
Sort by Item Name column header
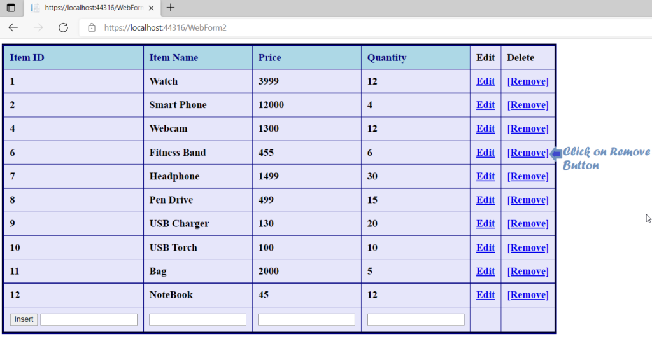click(173, 57)
